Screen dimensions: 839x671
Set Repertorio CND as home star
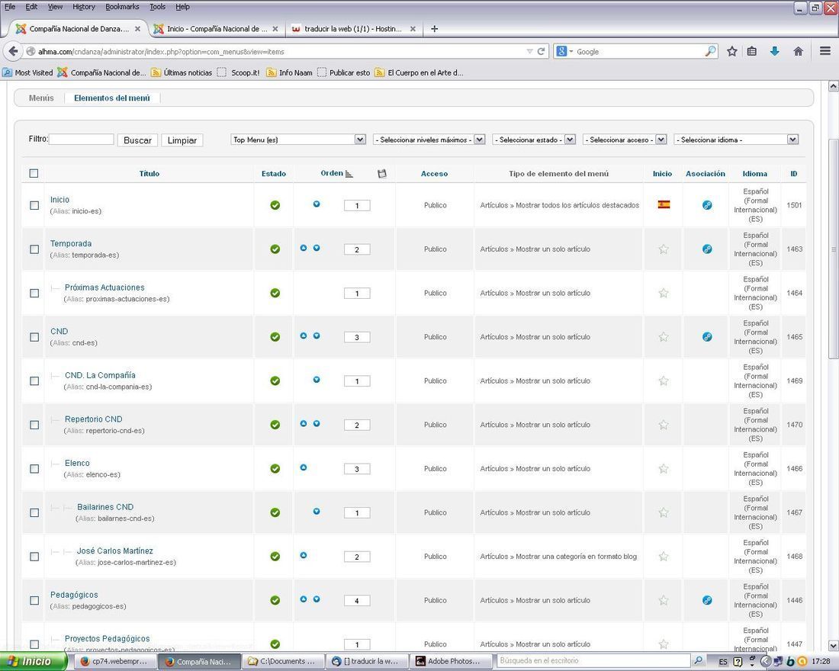(664, 424)
